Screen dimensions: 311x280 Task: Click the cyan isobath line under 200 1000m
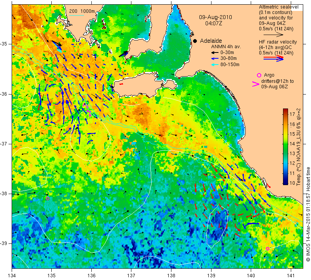click(77, 15)
